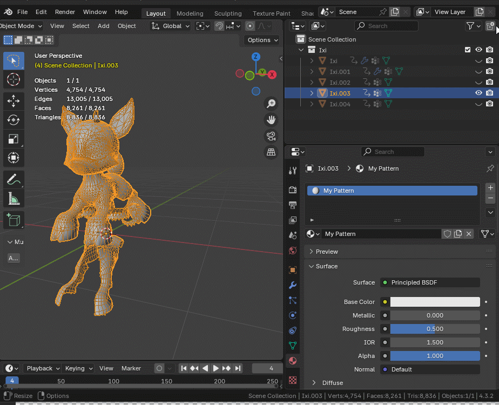The width and height of the screenshot is (499, 405).
Task: Open the World properties tab
Action: click(x=293, y=251)
